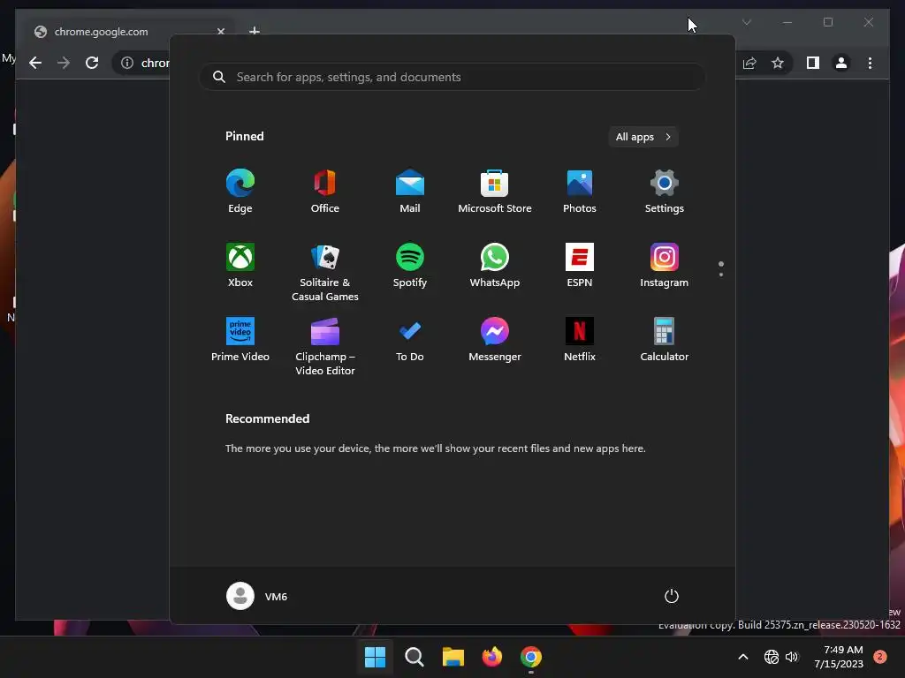Open Chrome profile menu
Image resolution: width=905 pixels, height=678 pixels.
tap(841, 63)
